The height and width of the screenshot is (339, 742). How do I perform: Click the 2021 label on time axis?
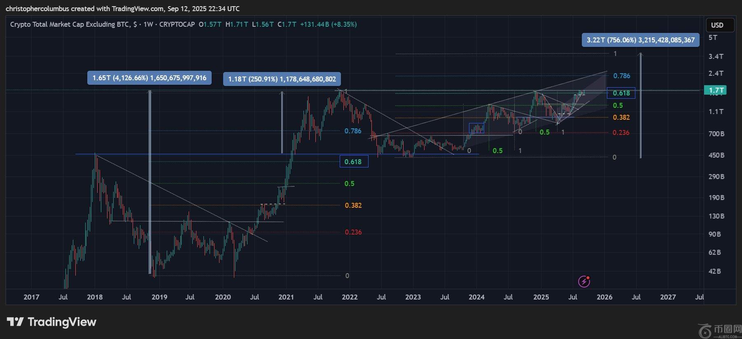[286, 297]
